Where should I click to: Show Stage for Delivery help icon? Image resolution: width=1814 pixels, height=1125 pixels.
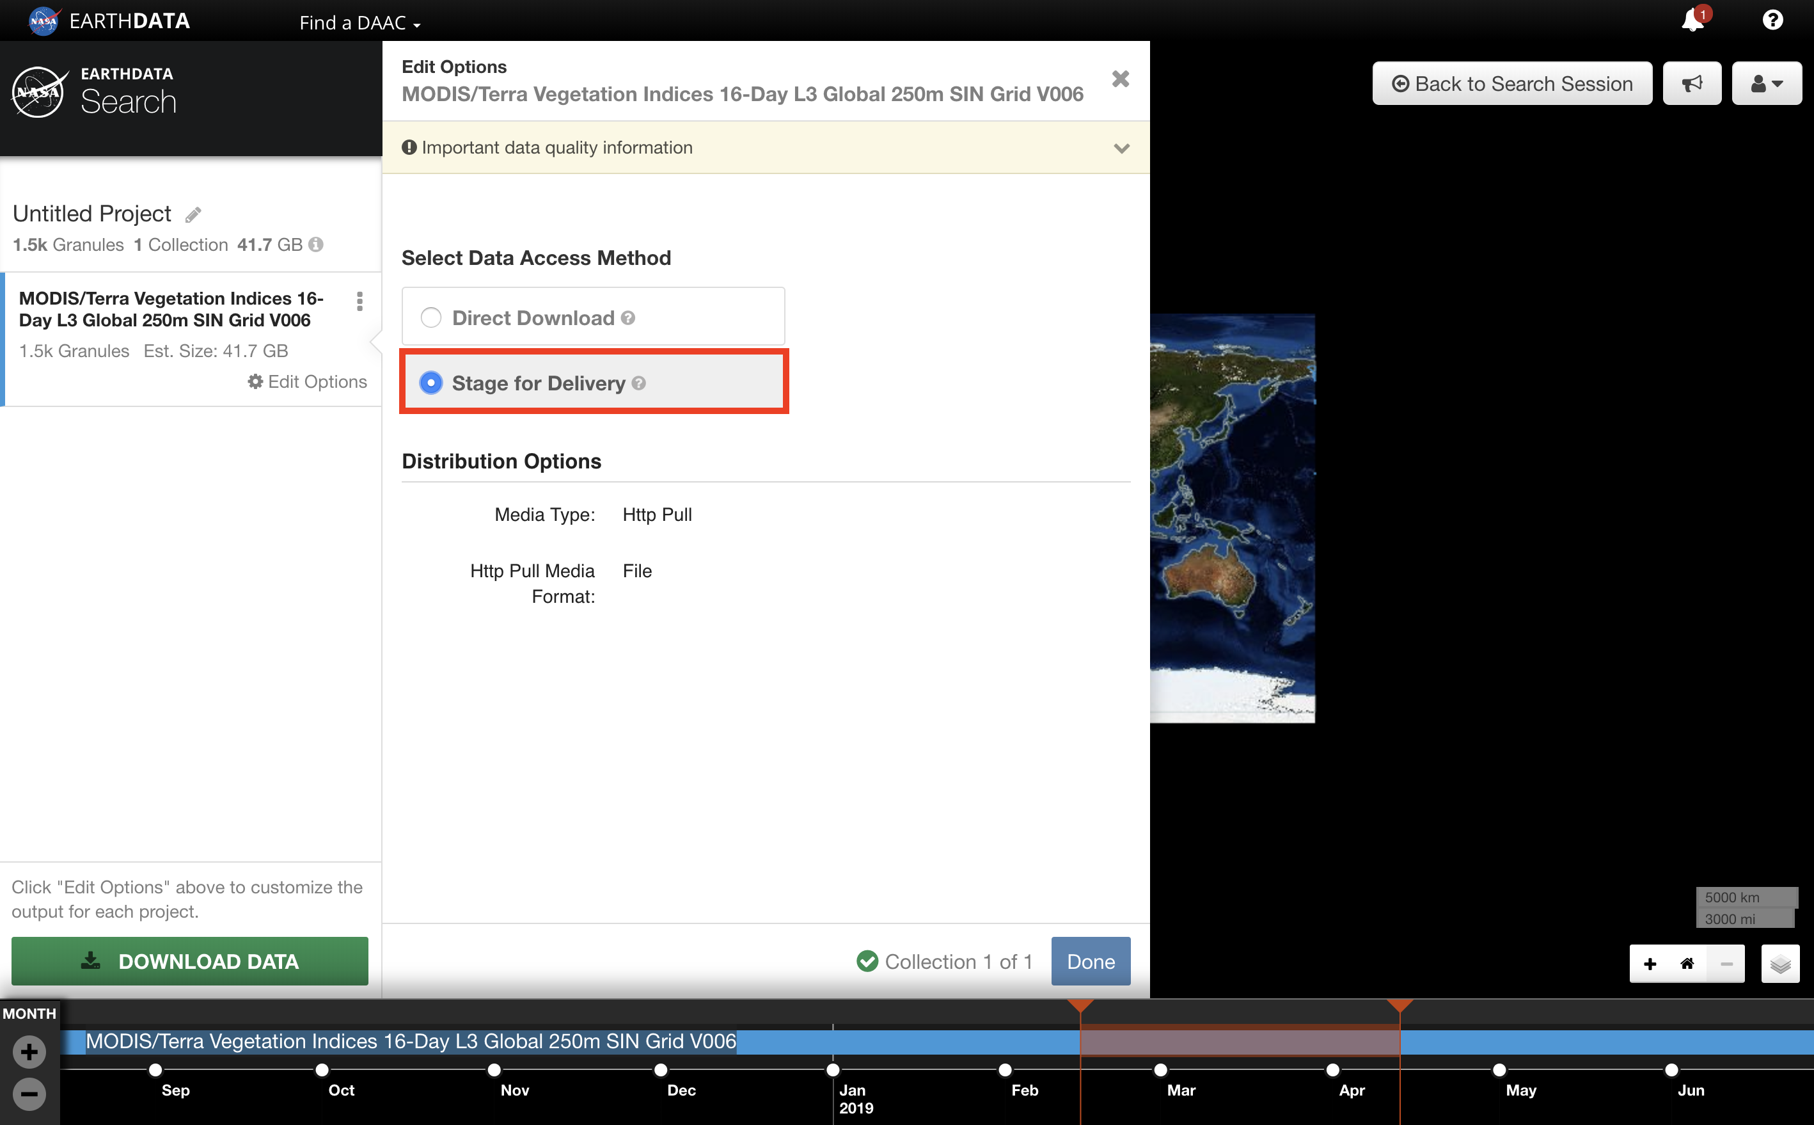pyautogui.click(x=639, y=383)
